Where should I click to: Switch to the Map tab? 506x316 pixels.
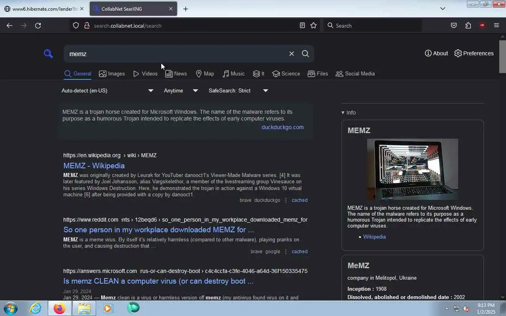pyautogui.click(x=205, y=74)
